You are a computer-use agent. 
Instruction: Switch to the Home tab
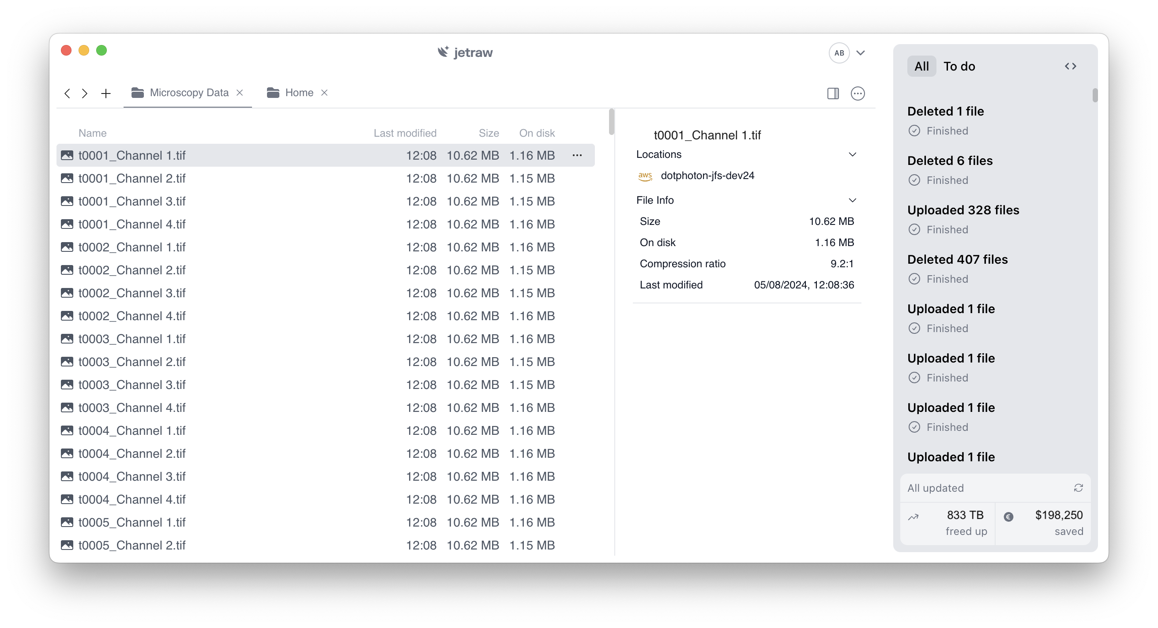click(x=299, y=93)
